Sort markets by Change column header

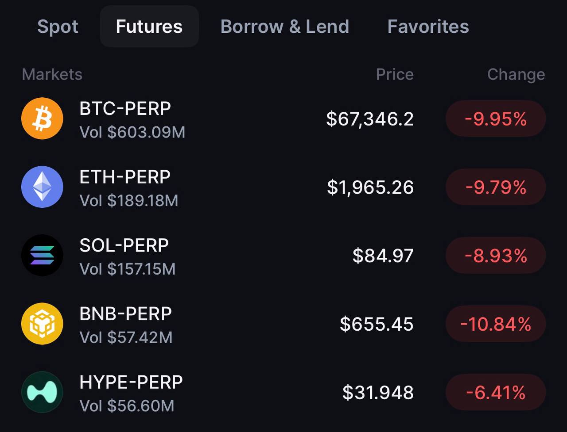(516, 74)
